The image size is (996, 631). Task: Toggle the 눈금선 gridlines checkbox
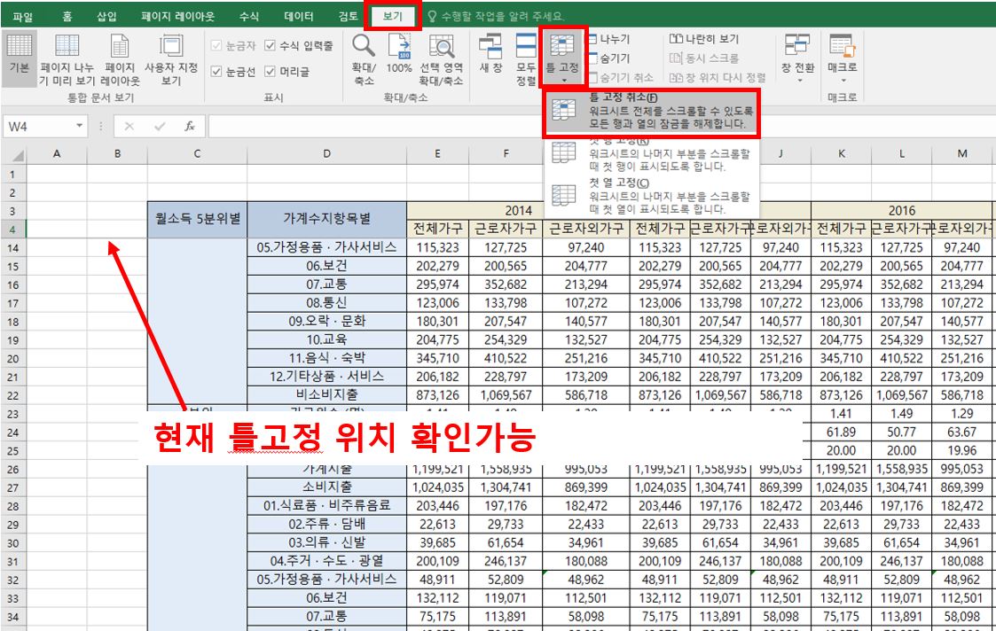216,71
